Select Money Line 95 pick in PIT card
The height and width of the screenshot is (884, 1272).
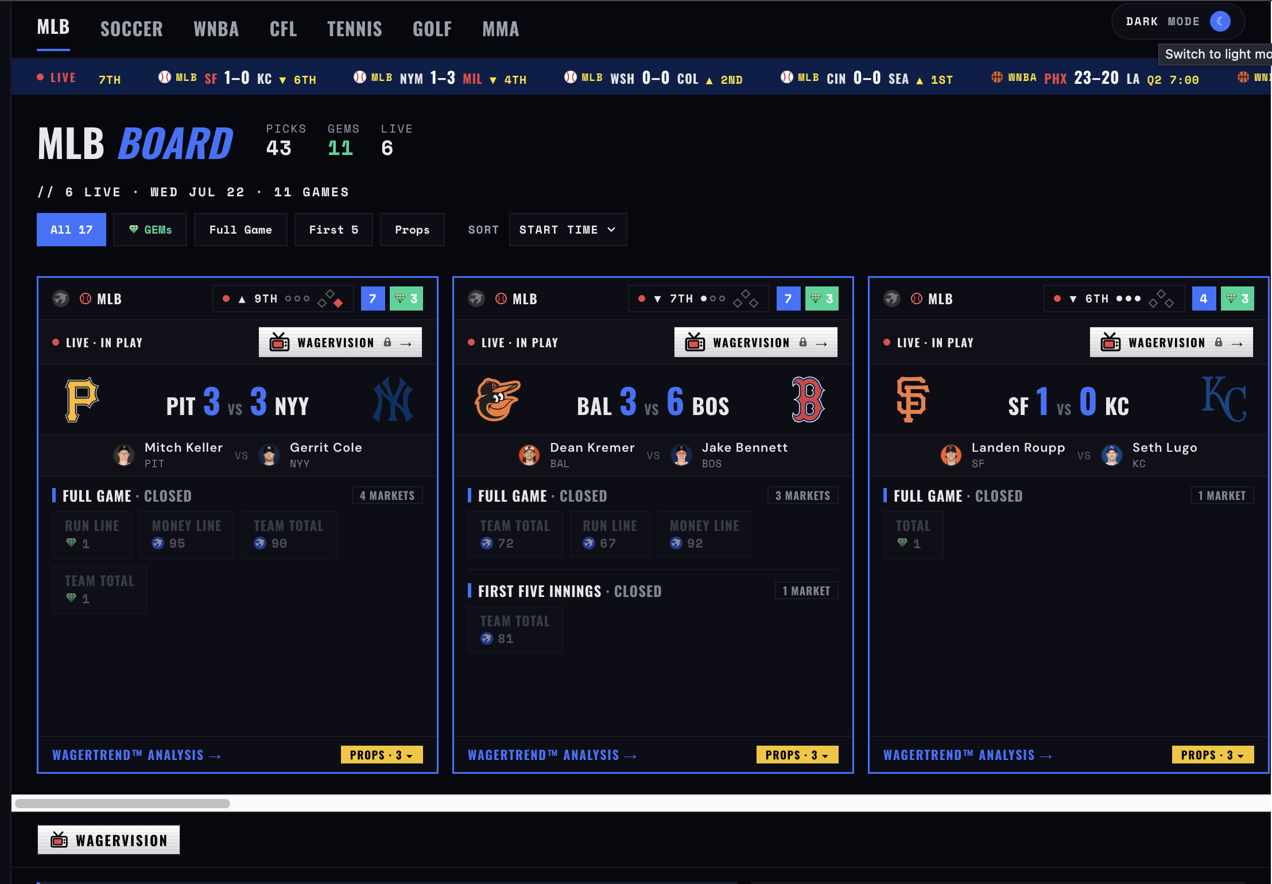coord(187,534)
